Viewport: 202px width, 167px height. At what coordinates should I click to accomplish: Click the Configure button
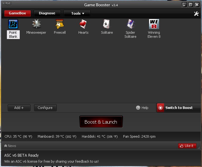45,108
